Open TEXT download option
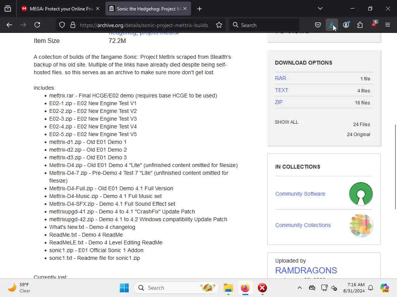Image resolution: width=397 pixels, height=297 pixels. tap(281, 90)
